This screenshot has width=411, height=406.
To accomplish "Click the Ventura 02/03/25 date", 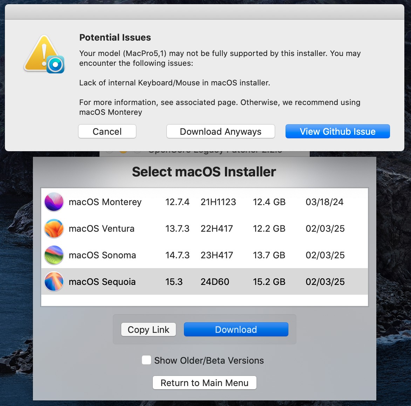I will coord(325,229).
